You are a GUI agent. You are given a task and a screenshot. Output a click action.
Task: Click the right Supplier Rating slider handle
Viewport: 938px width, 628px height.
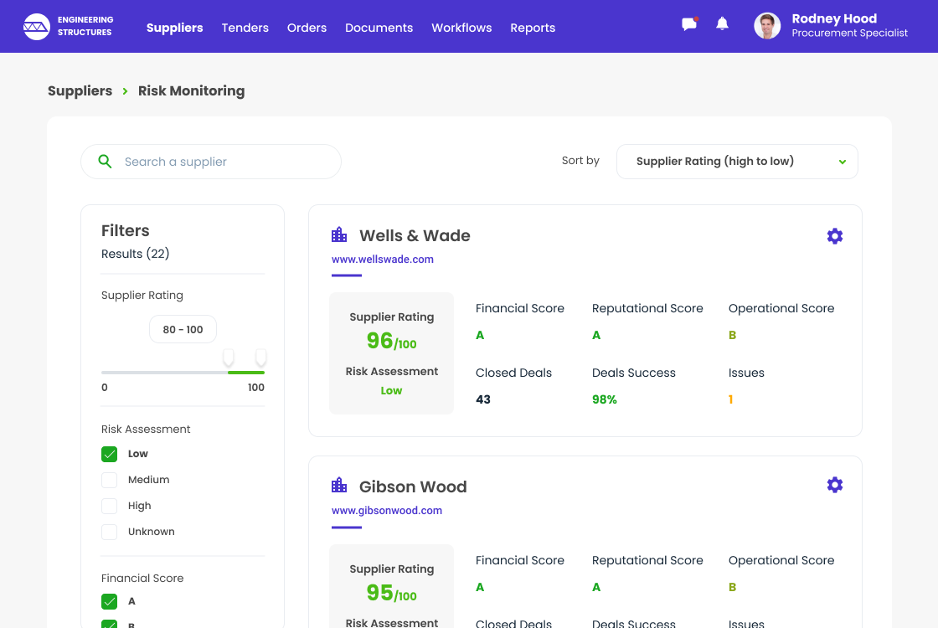[260, 359]
